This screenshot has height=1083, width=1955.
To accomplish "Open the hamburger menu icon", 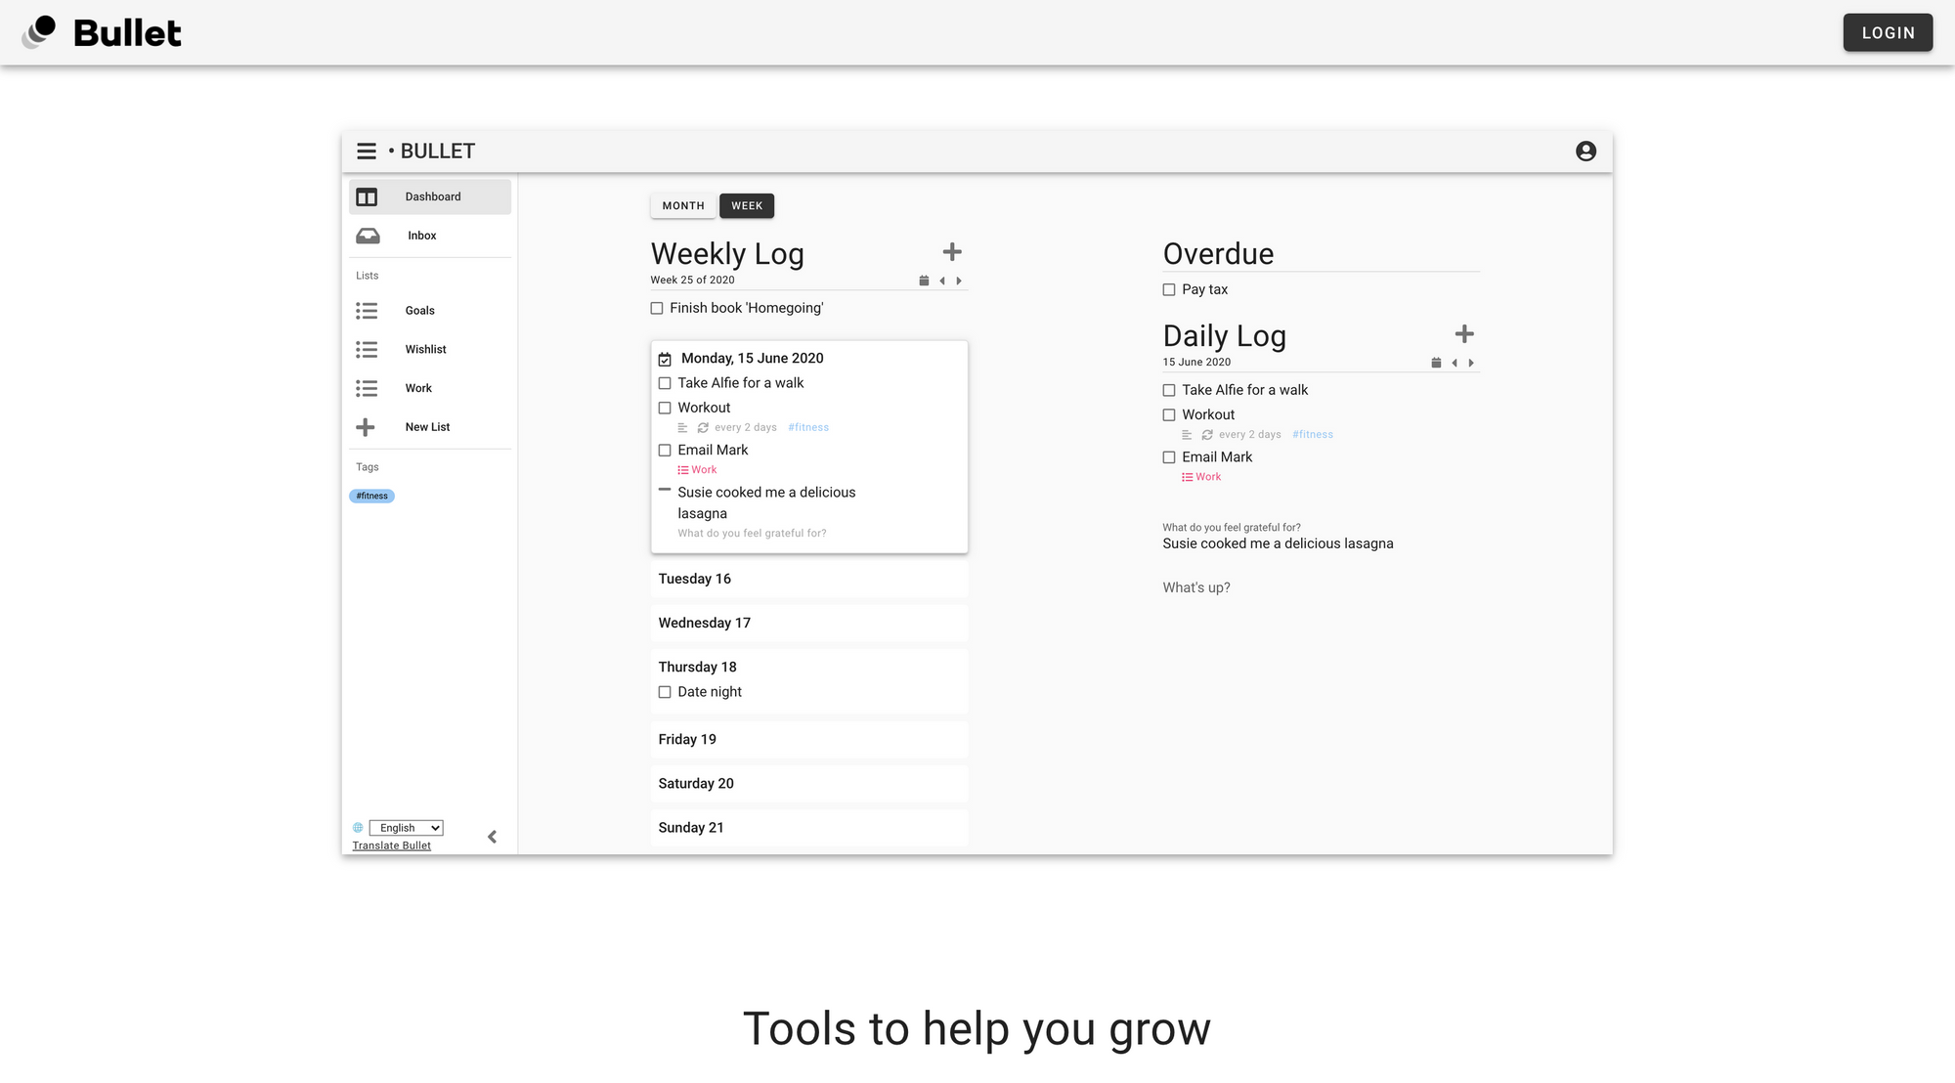I will [x=367, y=152].
